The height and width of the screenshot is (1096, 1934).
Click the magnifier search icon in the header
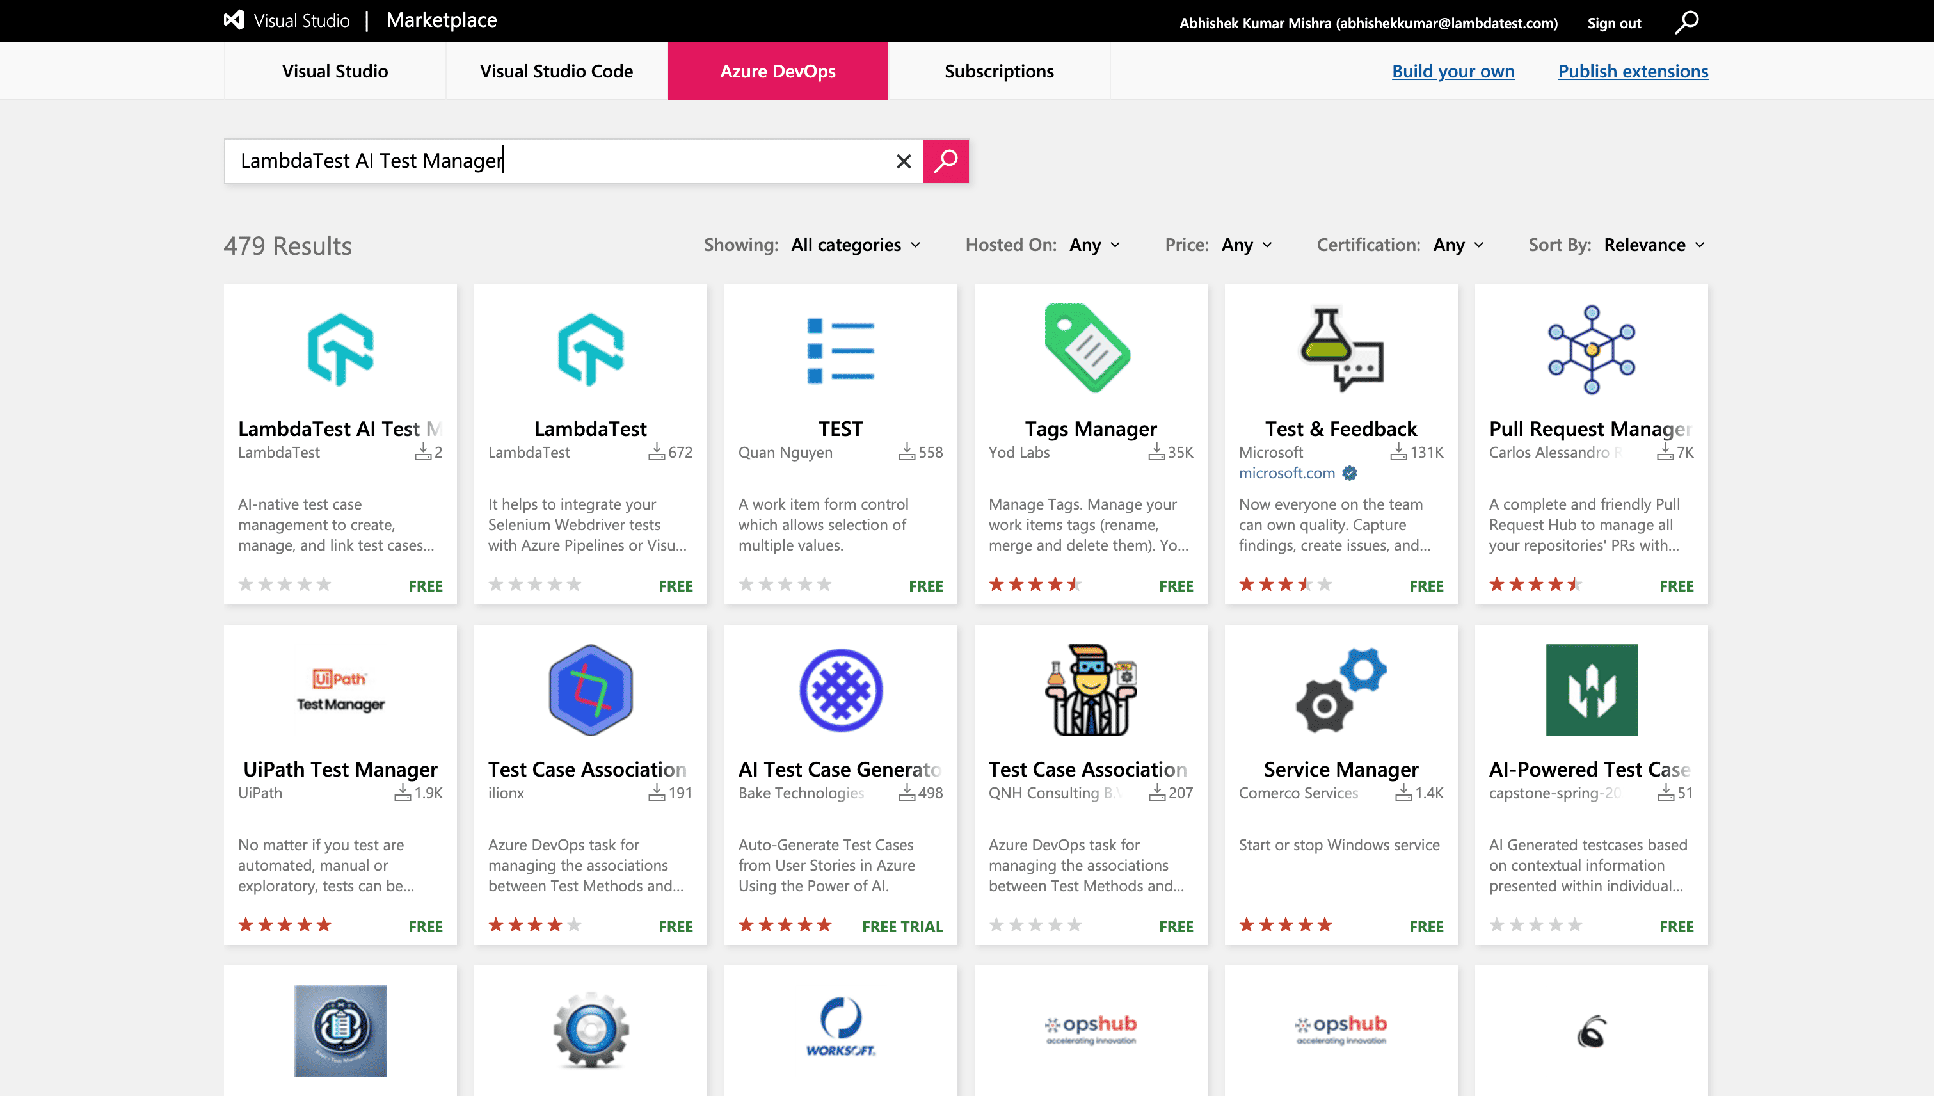[1686, 22]
